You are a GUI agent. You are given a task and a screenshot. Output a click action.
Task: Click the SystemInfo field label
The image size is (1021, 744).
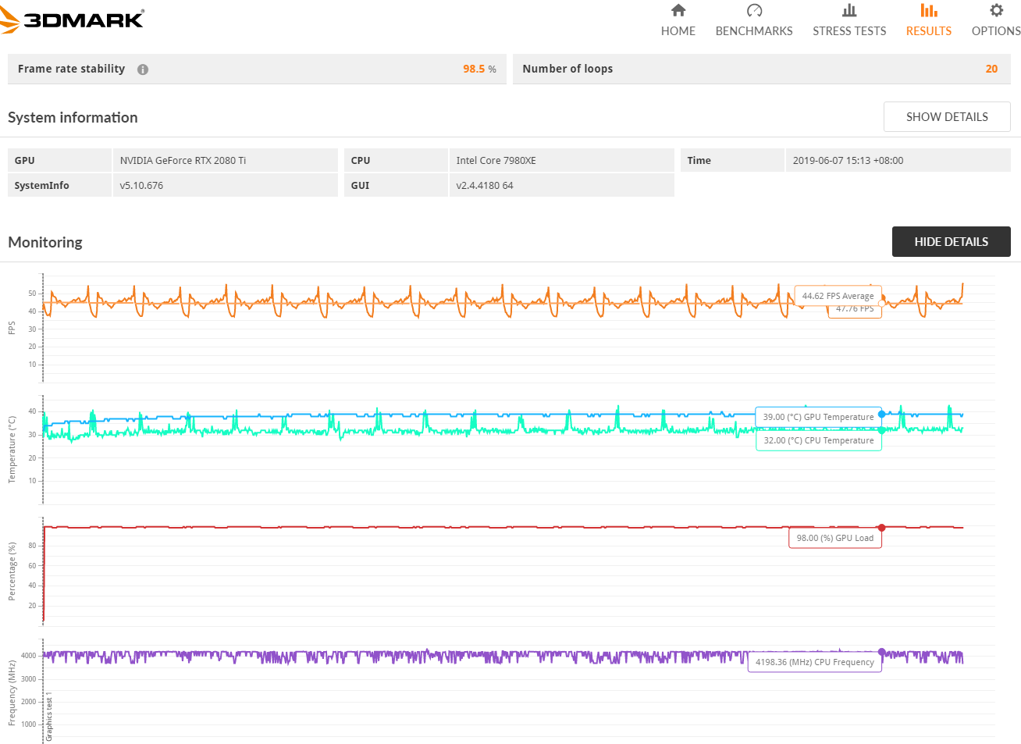click(x=41, y=186)
